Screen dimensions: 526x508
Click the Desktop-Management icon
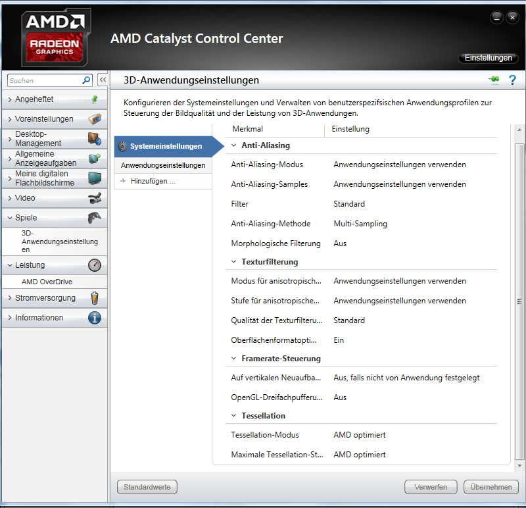95,139
